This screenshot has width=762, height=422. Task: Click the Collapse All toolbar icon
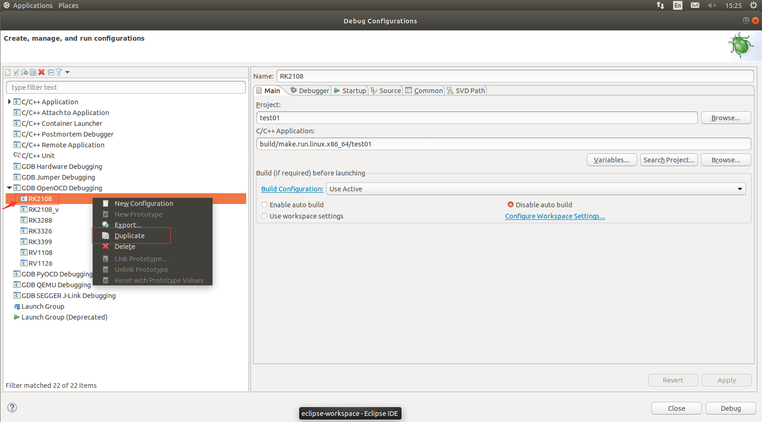pos(51,72)
